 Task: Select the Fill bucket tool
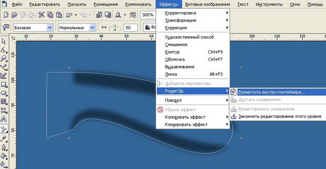pyautogui.click(x=4, y=156)
